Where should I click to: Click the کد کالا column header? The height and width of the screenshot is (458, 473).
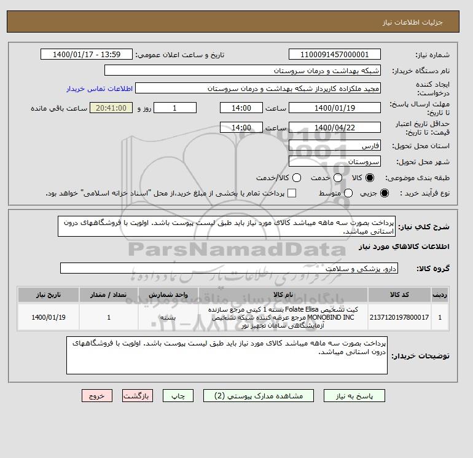tap(399, 294)
